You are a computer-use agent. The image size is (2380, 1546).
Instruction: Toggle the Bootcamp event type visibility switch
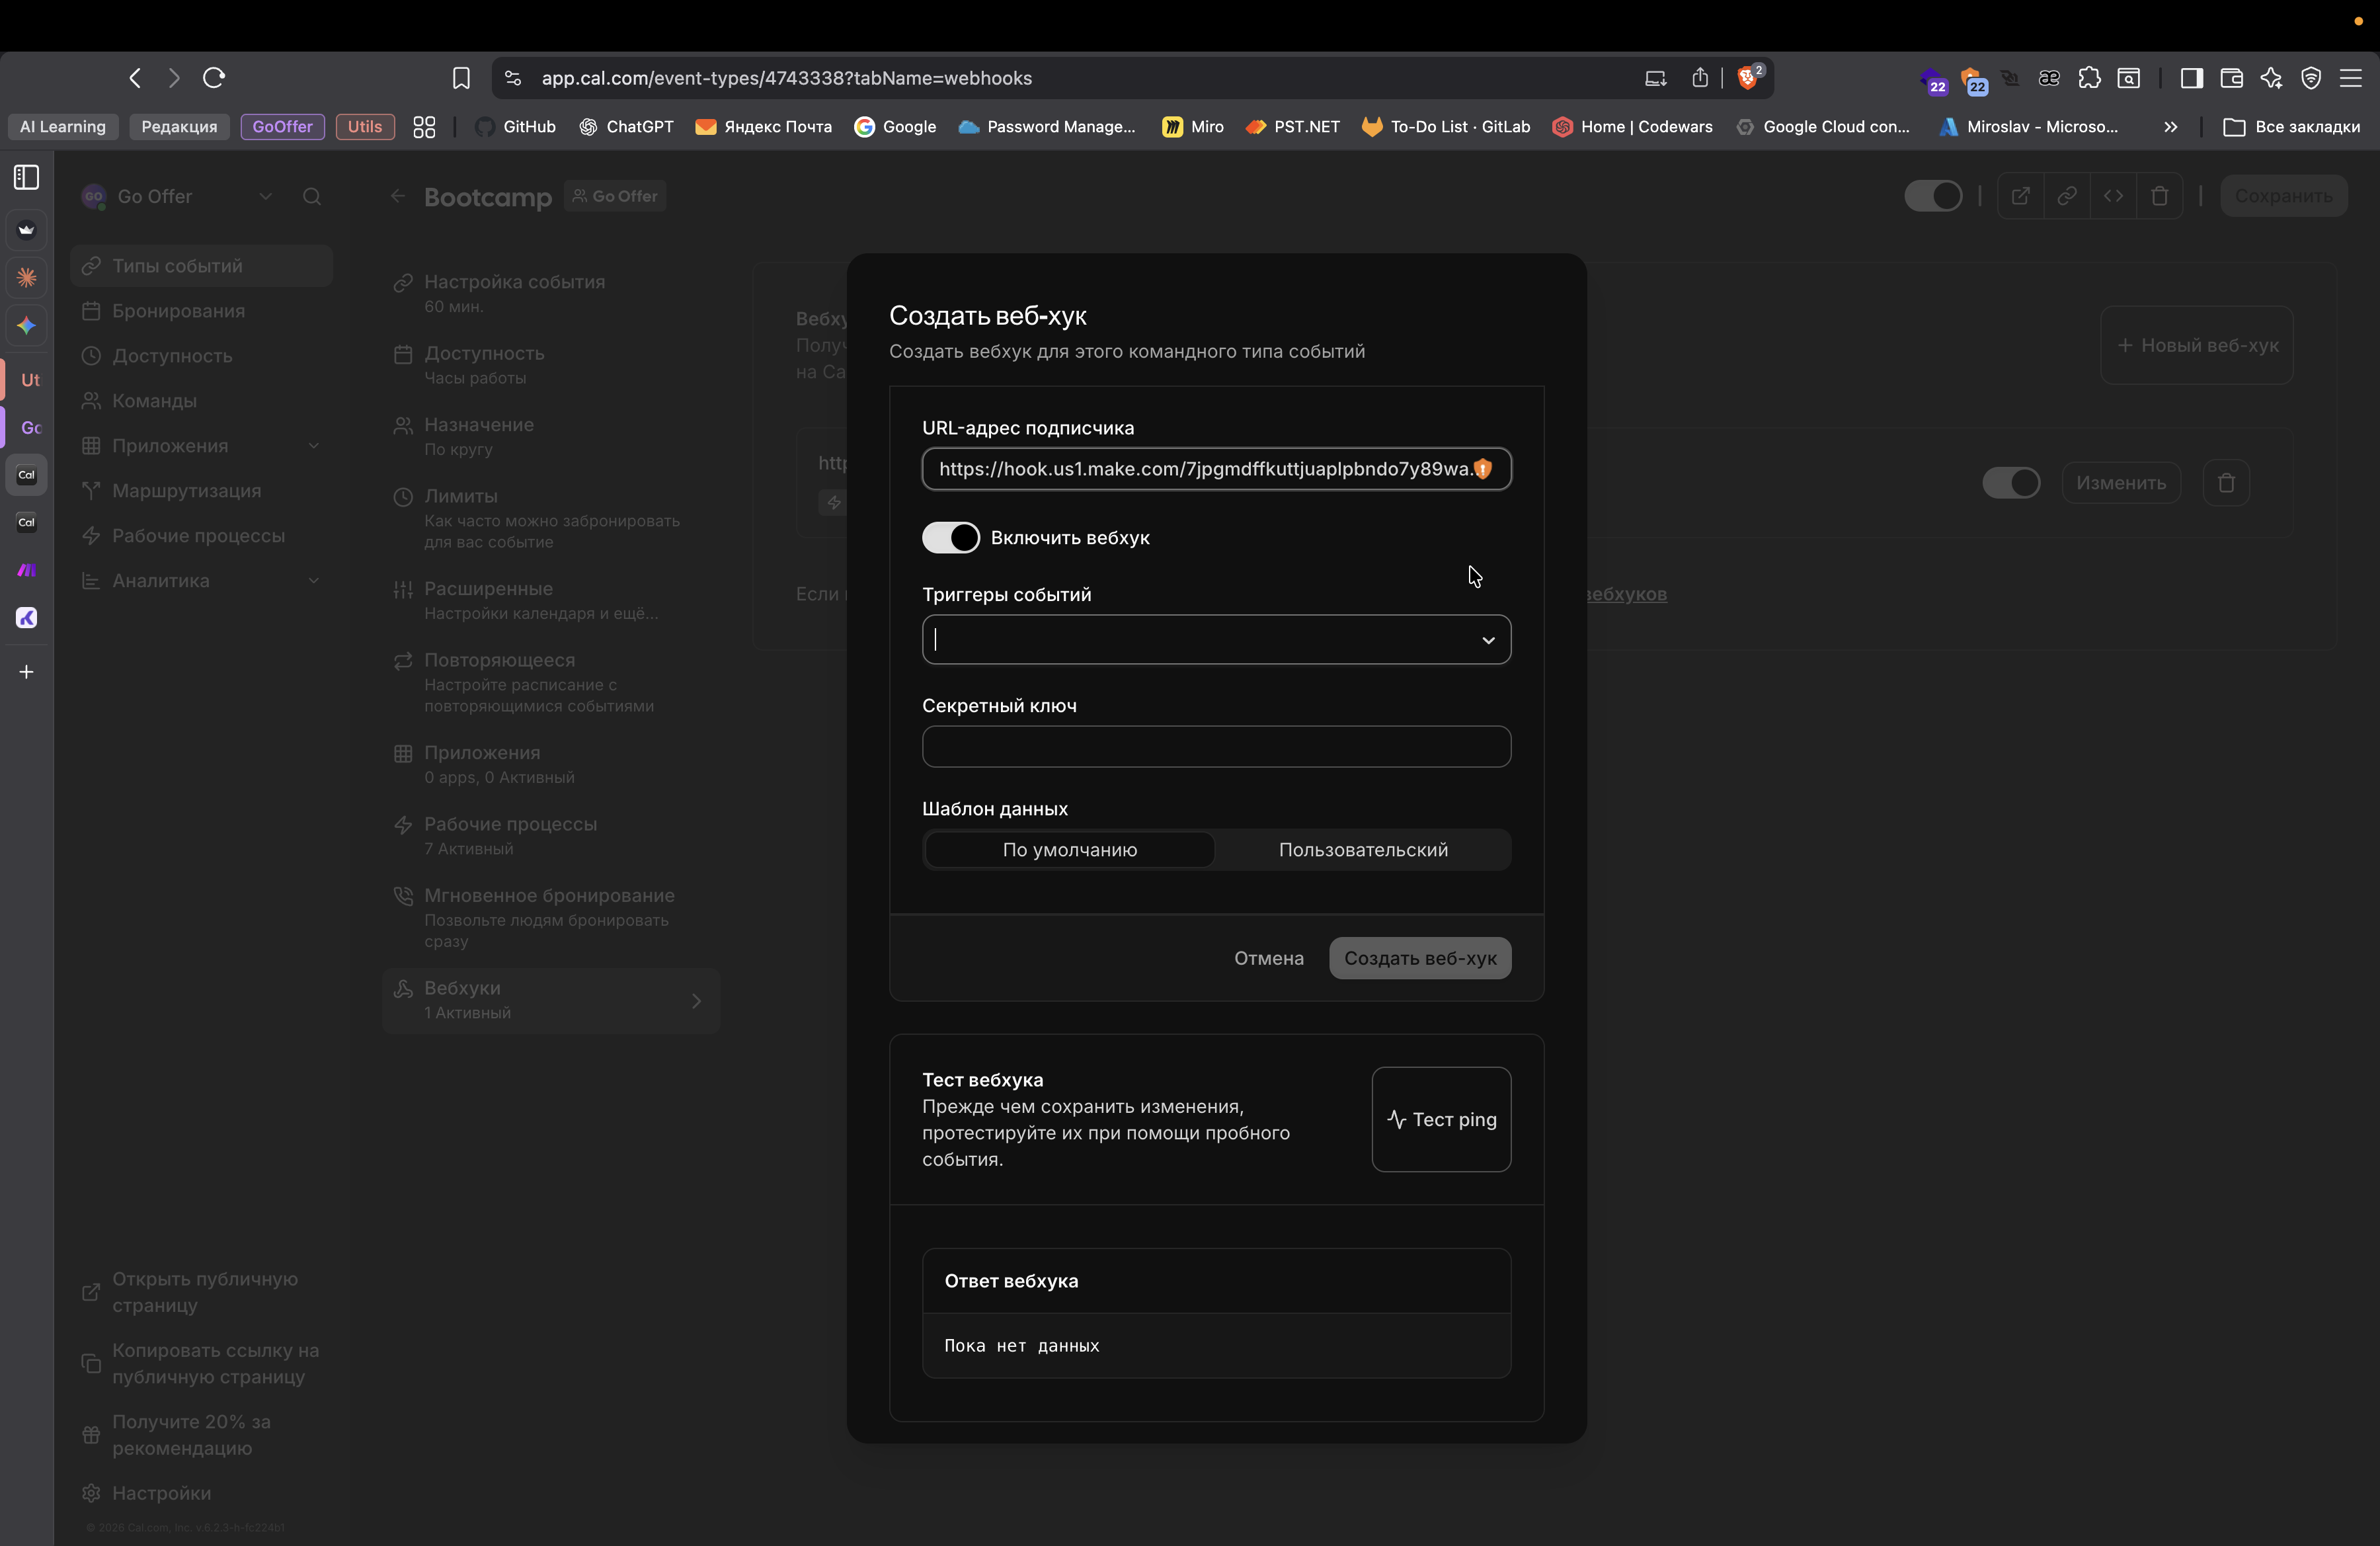(1932, 196)
